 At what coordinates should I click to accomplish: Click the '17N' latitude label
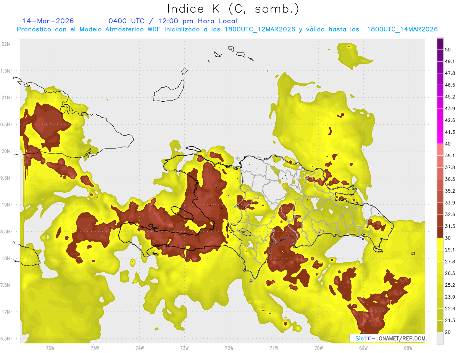coord(6,312)
